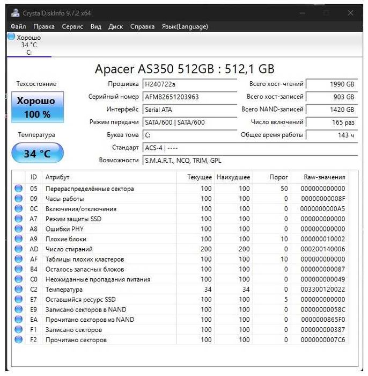Open the Правка menu
The image size is (368, 376).
point(44,26)
